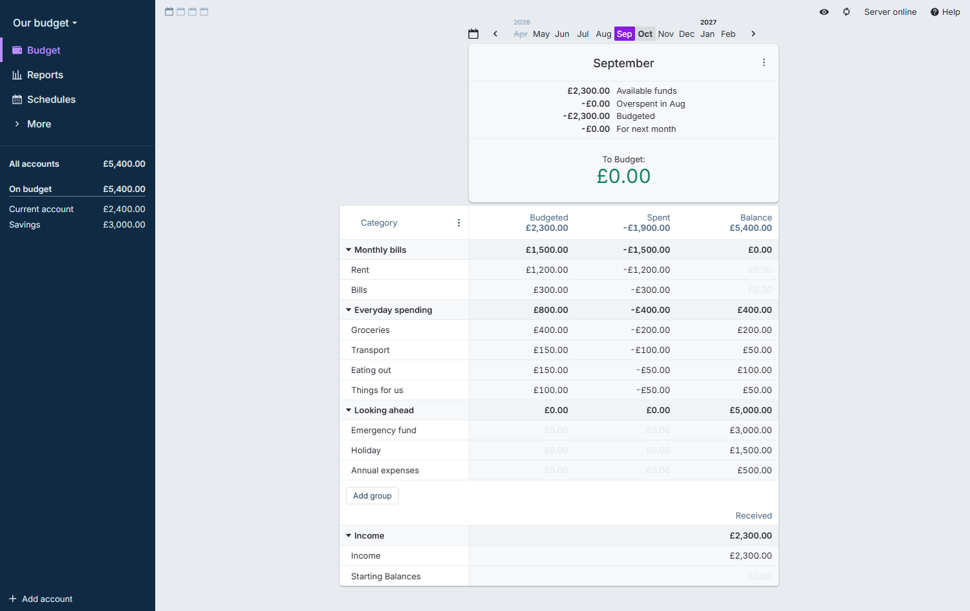Click the Eating out balance £100.00

click(755, 370)
